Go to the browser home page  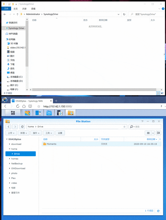(x=24, y=106)
